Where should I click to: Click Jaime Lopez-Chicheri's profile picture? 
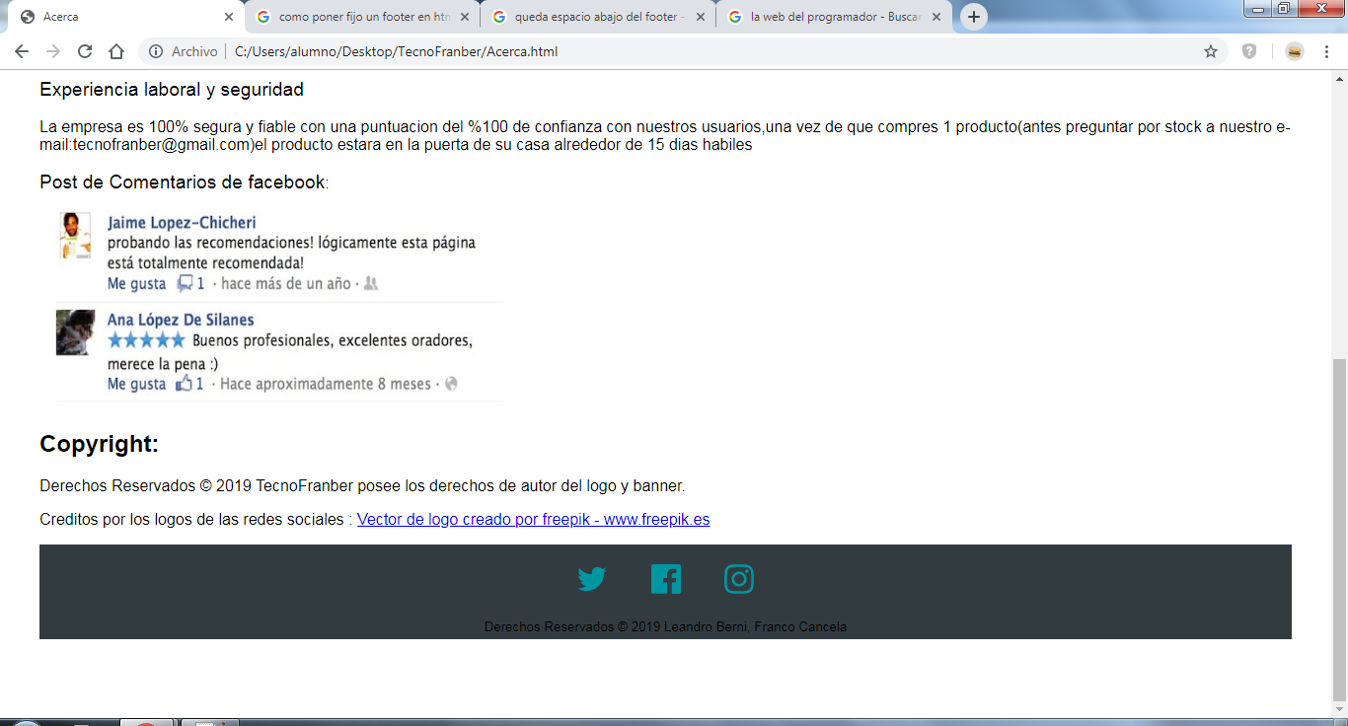[x=75, y=236]
